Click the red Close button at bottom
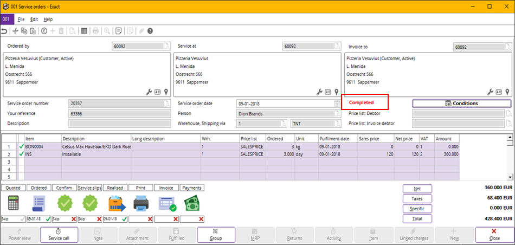The height and width of the screenshot is (245, 515). [x=494, y=235]
